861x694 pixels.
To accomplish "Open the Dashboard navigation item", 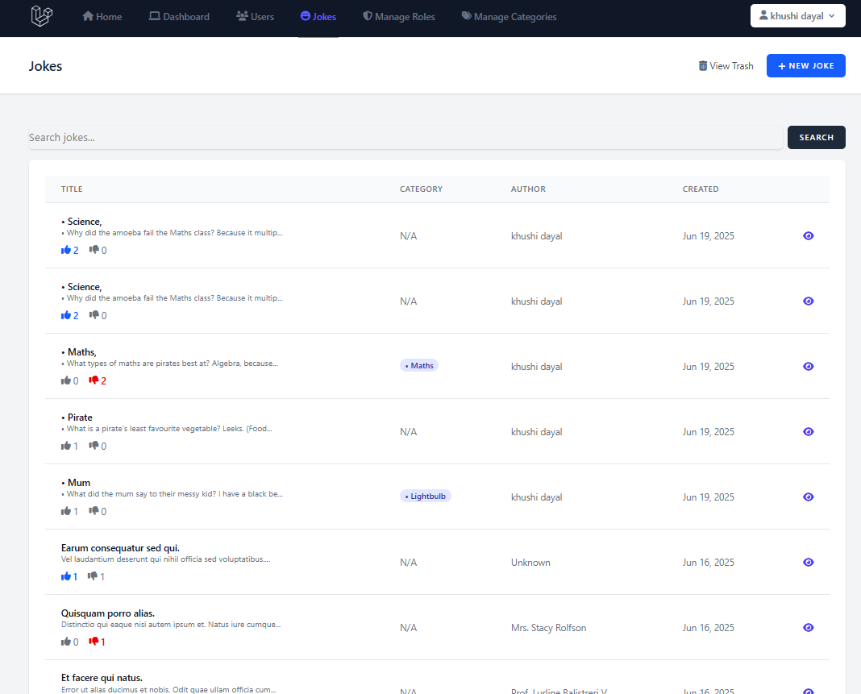I will tap(179, 17).
